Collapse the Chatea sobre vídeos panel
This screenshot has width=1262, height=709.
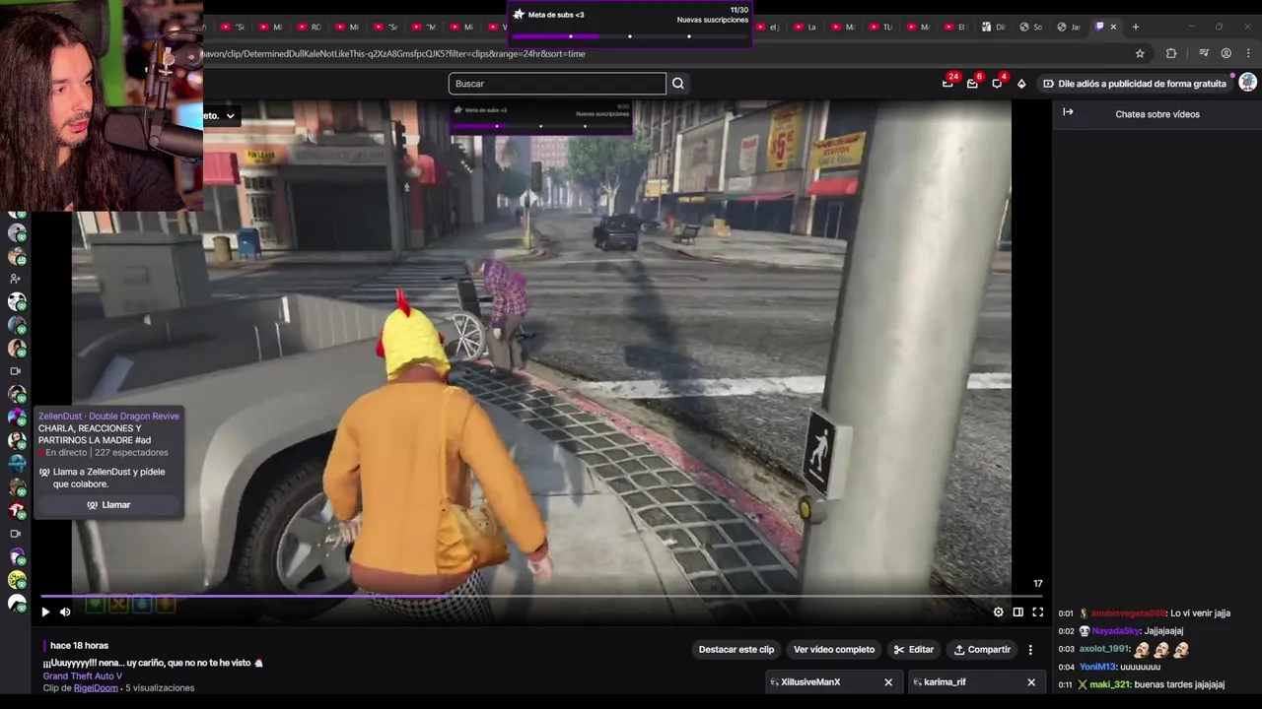(x=1068, y=112)
